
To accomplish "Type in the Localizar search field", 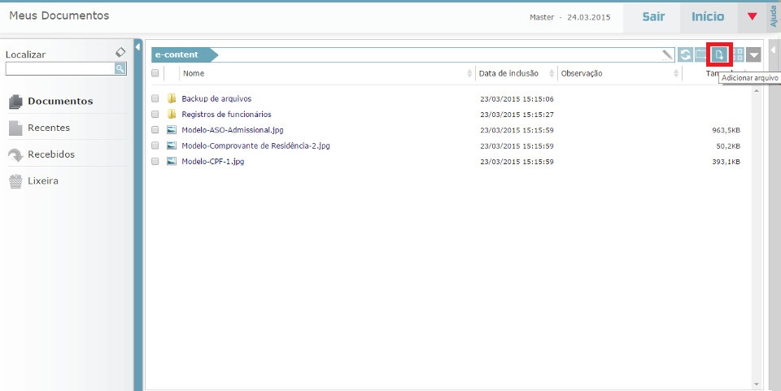I will (x=60, y=68).
